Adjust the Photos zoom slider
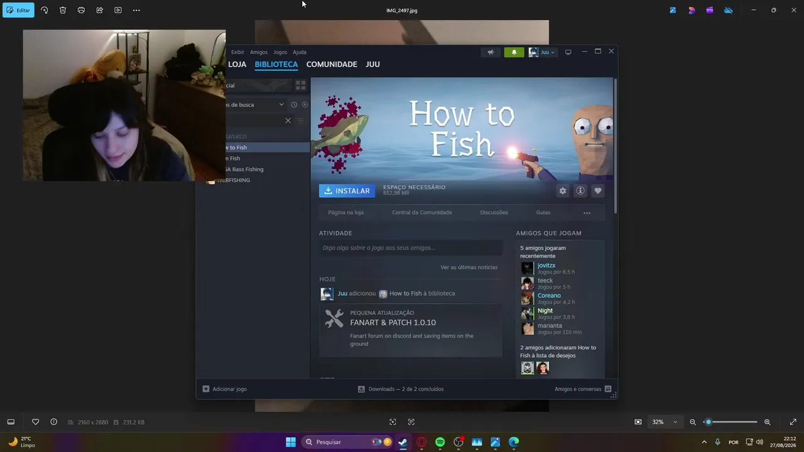804x452 pixels. (x=730, y=422)
